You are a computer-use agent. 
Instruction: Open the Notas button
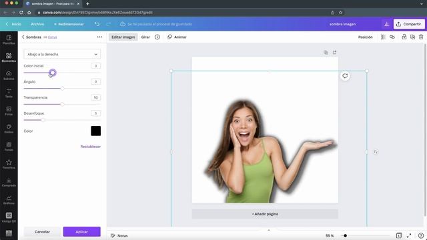pos(119,235)
